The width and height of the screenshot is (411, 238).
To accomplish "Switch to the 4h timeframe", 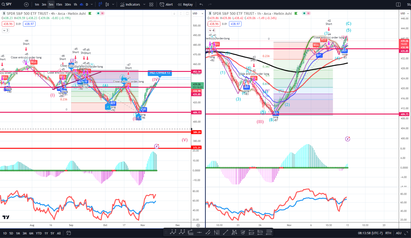I will (x=81, y=5).
